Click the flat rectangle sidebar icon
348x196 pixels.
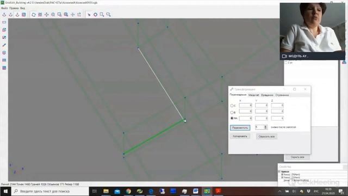[4, 22]
